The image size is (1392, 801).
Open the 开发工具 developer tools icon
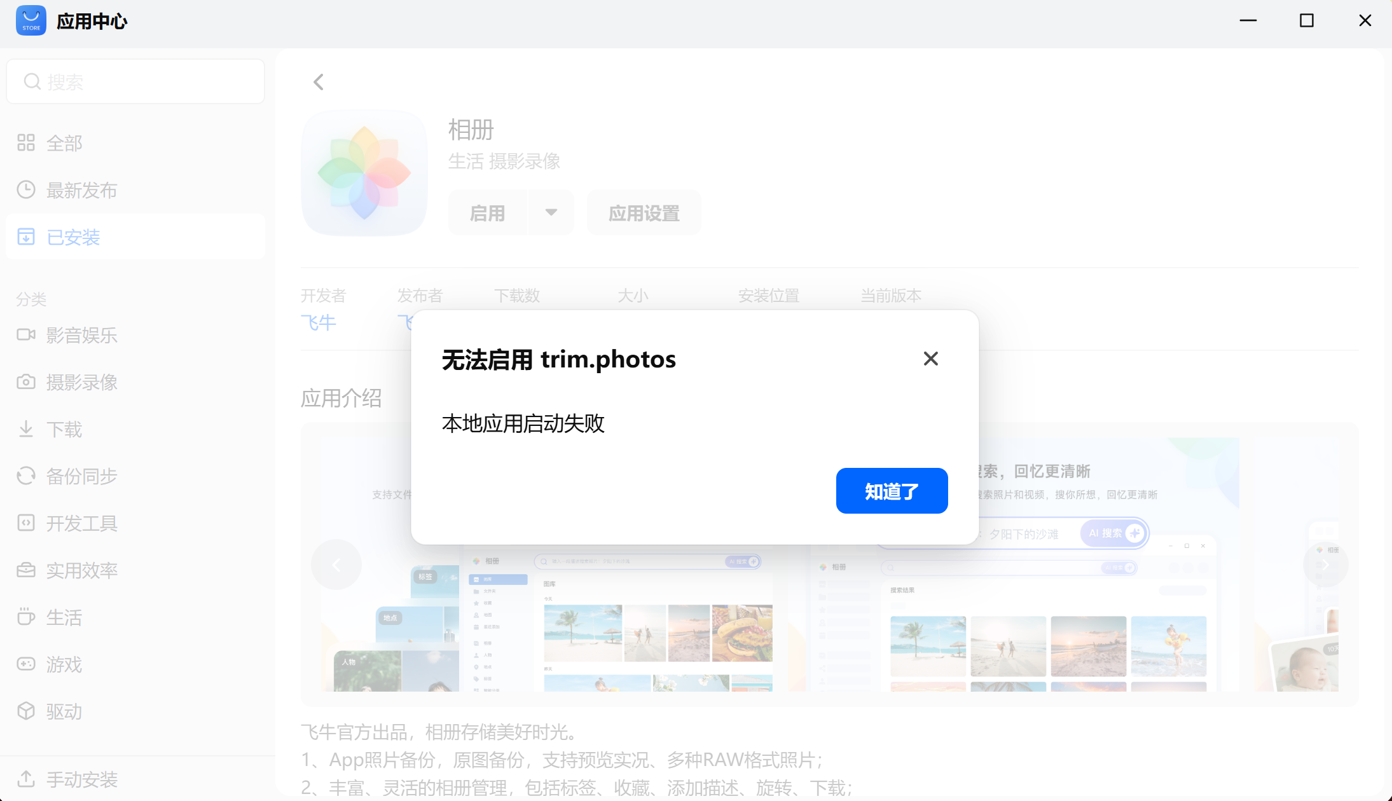[x=26, y=523]
